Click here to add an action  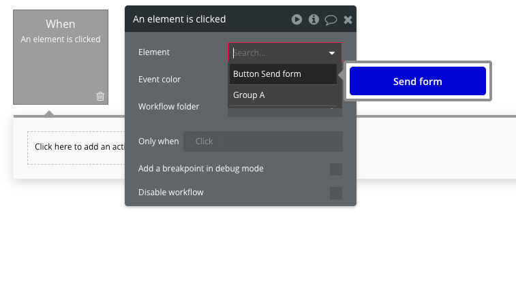(76, 147)
